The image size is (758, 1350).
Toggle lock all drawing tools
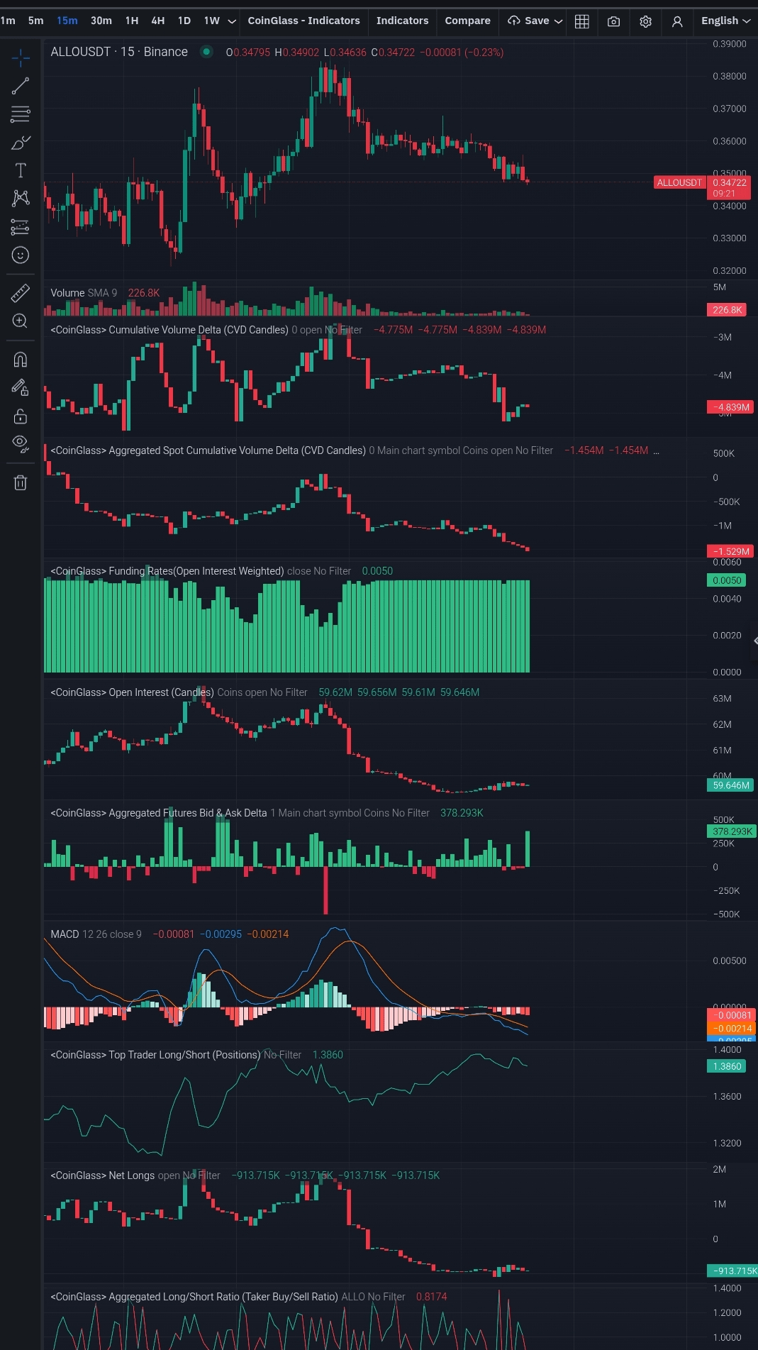(21, 416)
